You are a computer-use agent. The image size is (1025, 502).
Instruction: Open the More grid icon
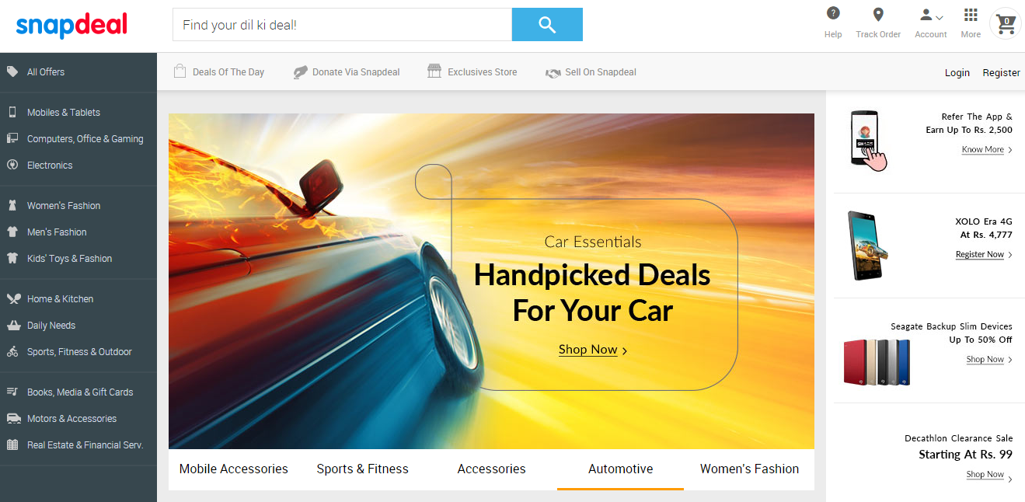pos(971,14)
